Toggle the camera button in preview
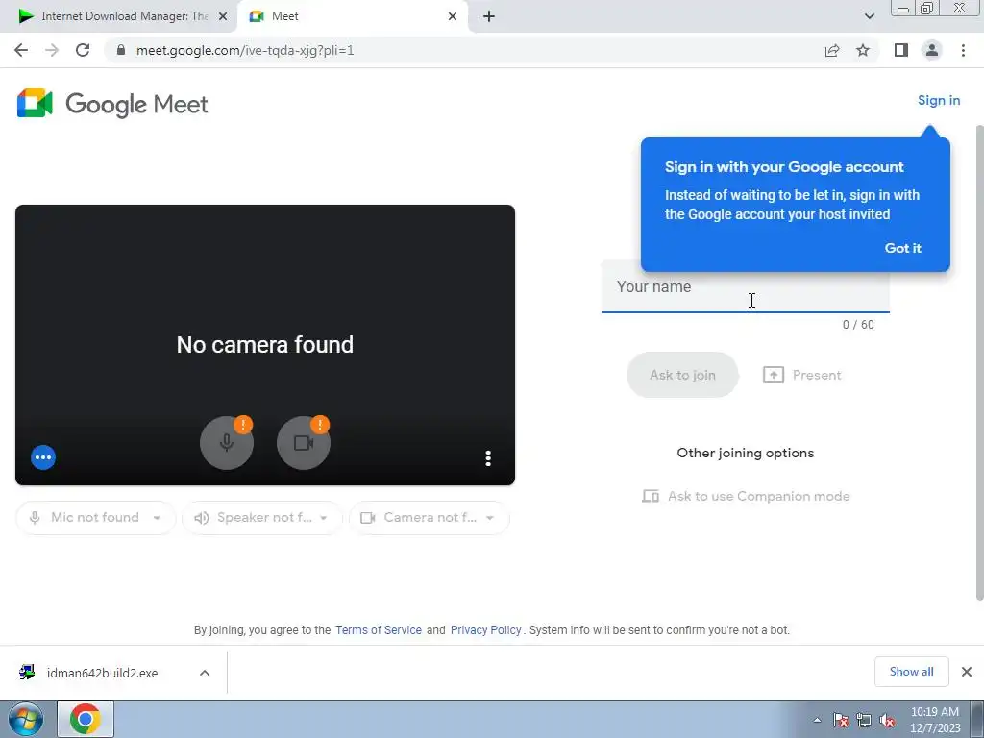984x738 pixels. (x=304, y=442)
